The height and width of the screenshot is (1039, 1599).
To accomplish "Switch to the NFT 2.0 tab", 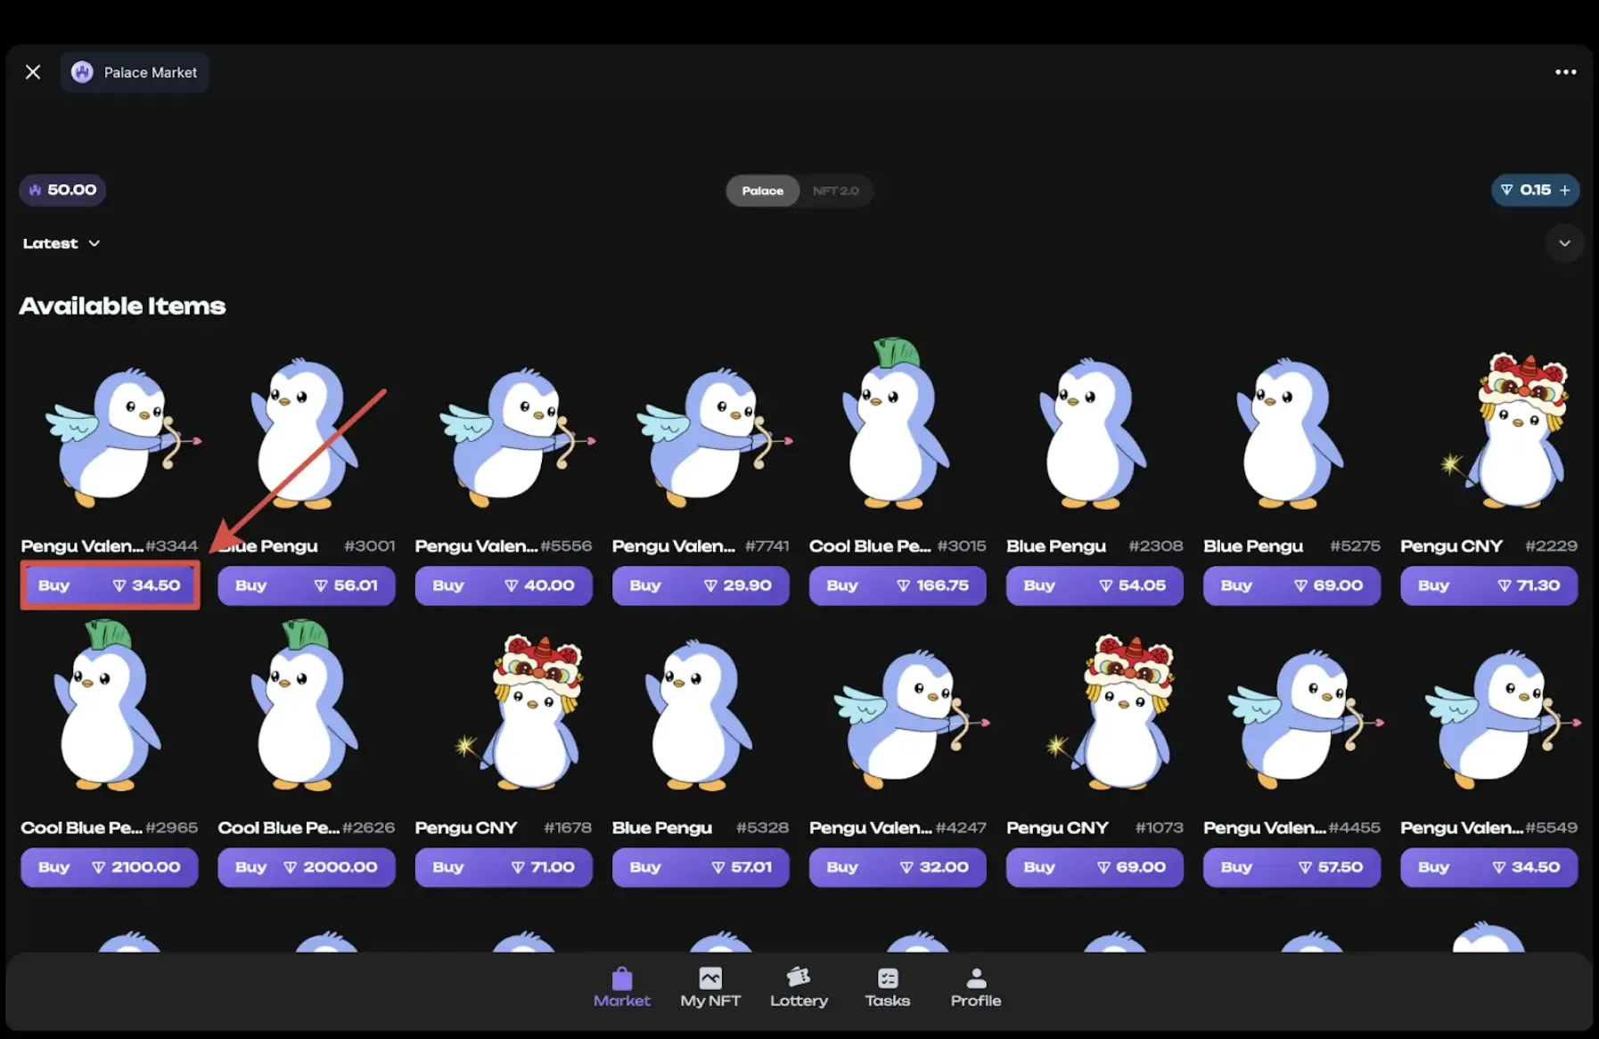I will pyautogui.click(x=835, y=190).
